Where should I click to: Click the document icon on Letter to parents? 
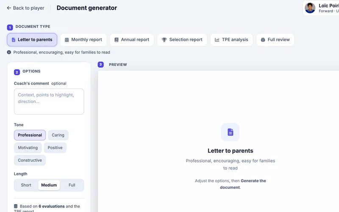point(14,40)
